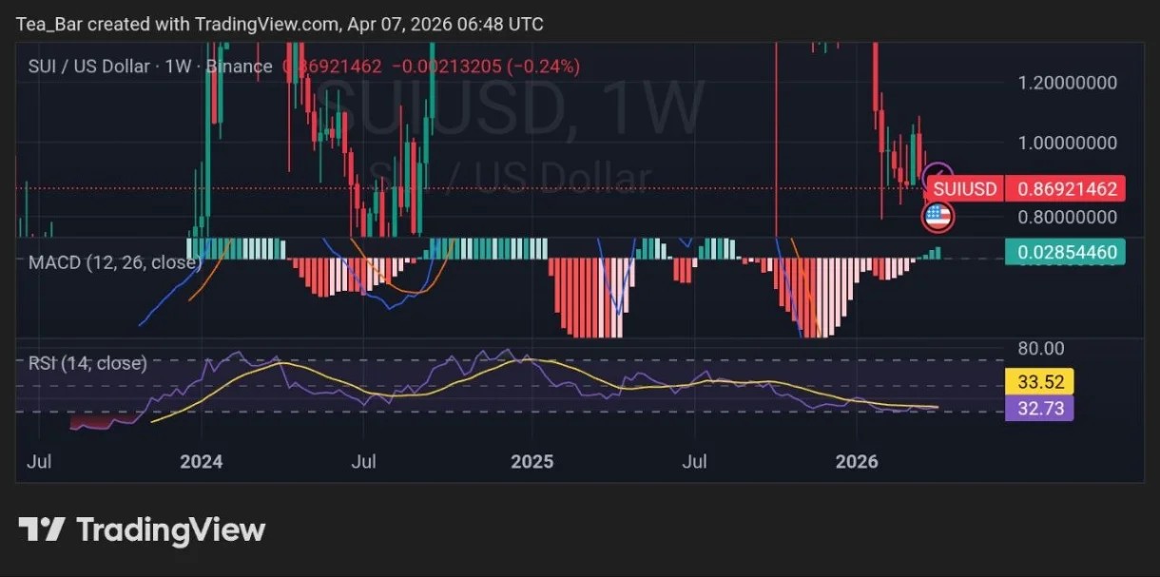Click the 0.80000000 dashed level label
1160x577 pixels.
[x=1067, y=217]
